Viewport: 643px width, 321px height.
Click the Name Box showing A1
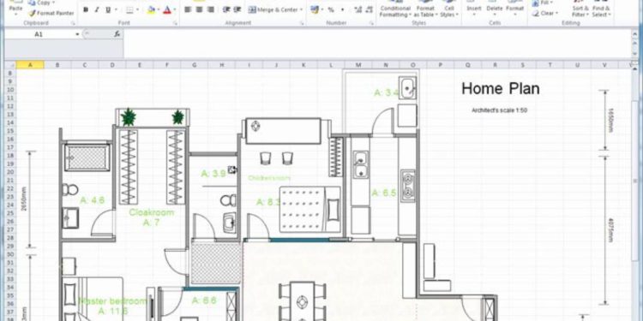click(x=39, y=35)
